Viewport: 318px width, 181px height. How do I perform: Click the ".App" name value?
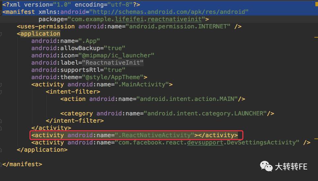pos(89,41)
